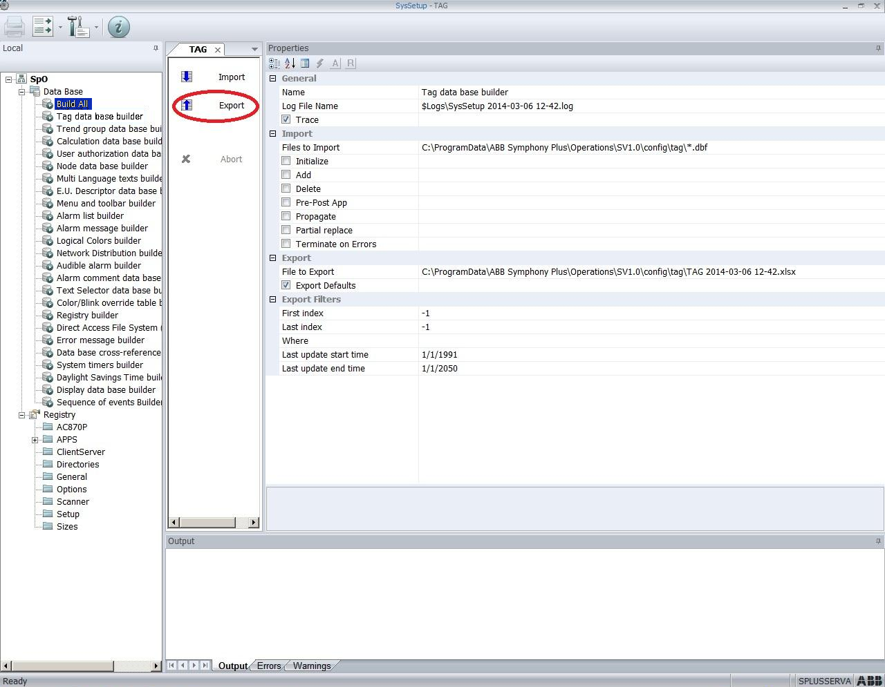Enable the Initialize import option
This screenshot has height=687, width=885.
(x=286, y=161)
